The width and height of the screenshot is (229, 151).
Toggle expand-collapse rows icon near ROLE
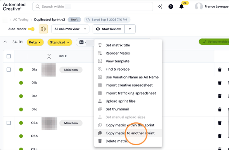(49, 56)
